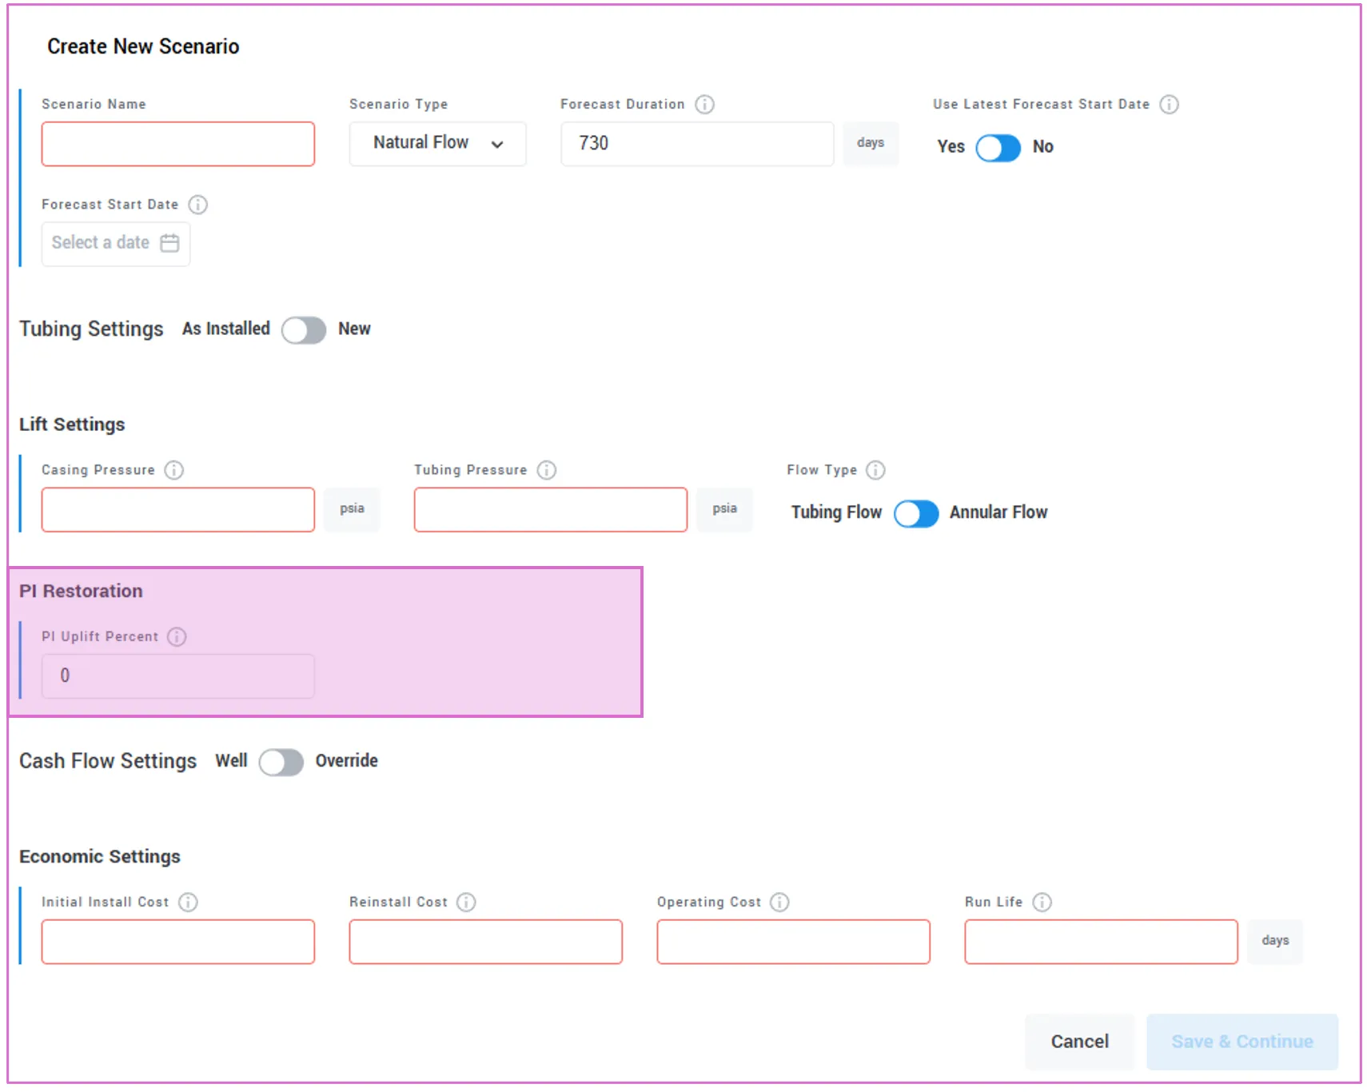The width and height of the screenshot is (1367, 1092).
Task: Click the Override label
Action: coord(346,760)
